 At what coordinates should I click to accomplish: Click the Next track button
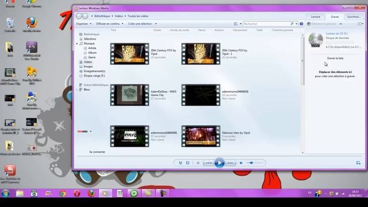click(x=231, y=163)
